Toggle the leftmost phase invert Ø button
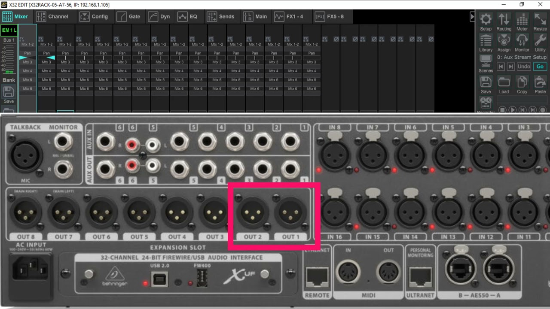Image resolution: width=550 pixels, height=309 pixels. (x=336, y=39)
